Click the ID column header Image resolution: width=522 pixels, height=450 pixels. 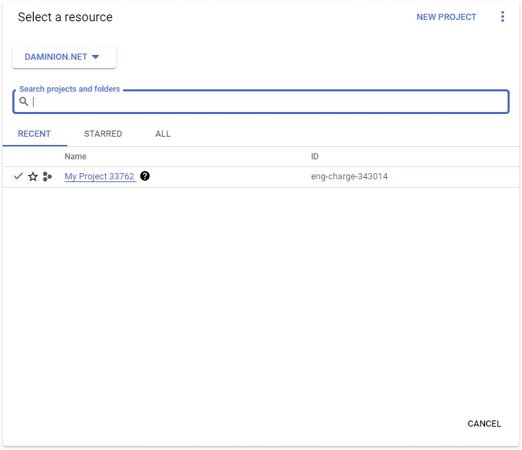(315, 157)
